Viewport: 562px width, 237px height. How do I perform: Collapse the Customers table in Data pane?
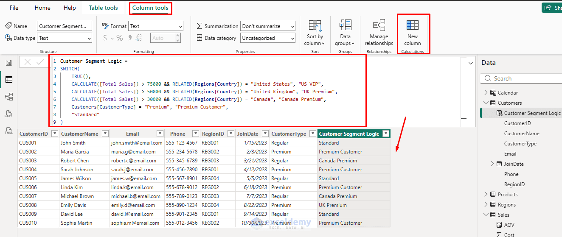tap(486, 103)
